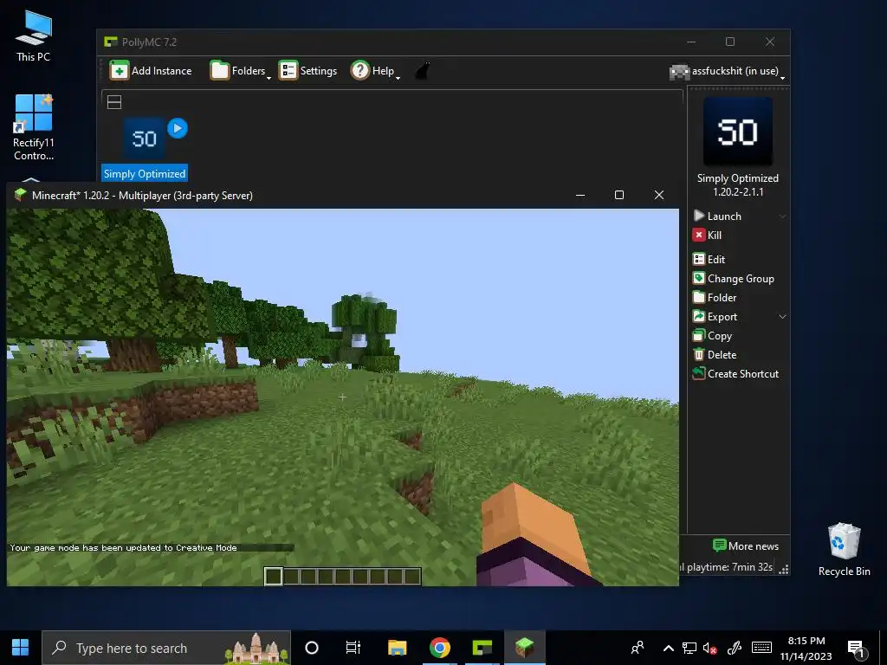
Task: Collapse the instance group with the minus icon
Action: 114,102
